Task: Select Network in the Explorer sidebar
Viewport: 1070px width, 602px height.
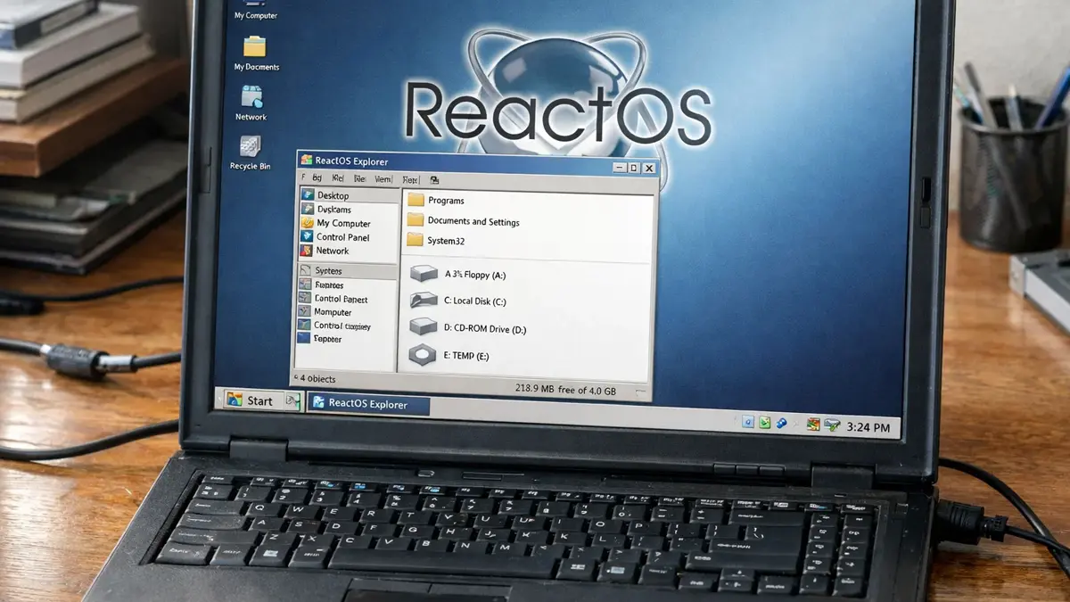Action: [x=325, y=251]
